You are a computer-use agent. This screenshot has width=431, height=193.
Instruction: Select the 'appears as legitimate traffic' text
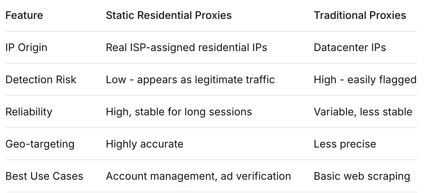(x=206, y=80)
